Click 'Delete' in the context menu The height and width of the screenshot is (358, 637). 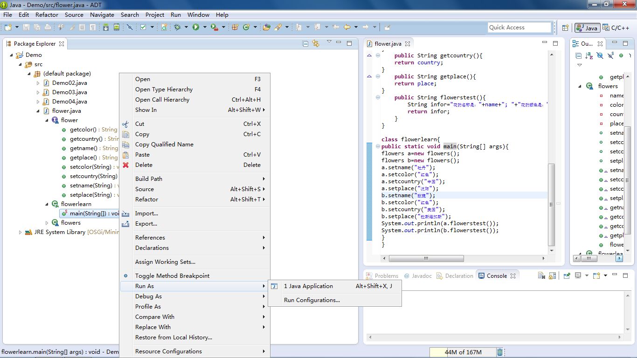195,165
